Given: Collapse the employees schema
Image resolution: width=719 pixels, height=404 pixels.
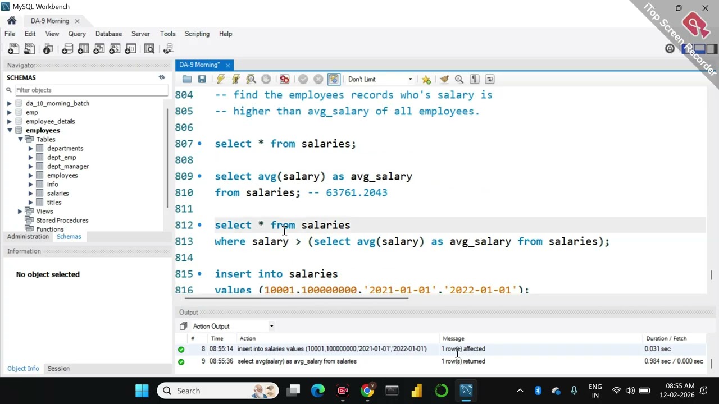Looking at the screenshot, I should click(9, 130).
